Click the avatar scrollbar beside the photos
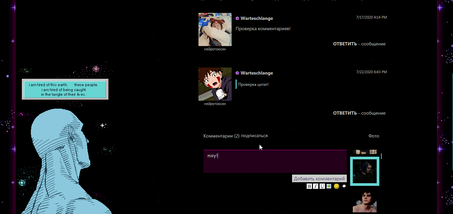 381,156
